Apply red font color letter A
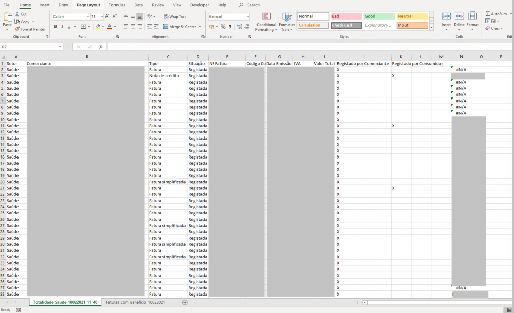This screenshot has height=313, width=514. (x=109, y=27)
